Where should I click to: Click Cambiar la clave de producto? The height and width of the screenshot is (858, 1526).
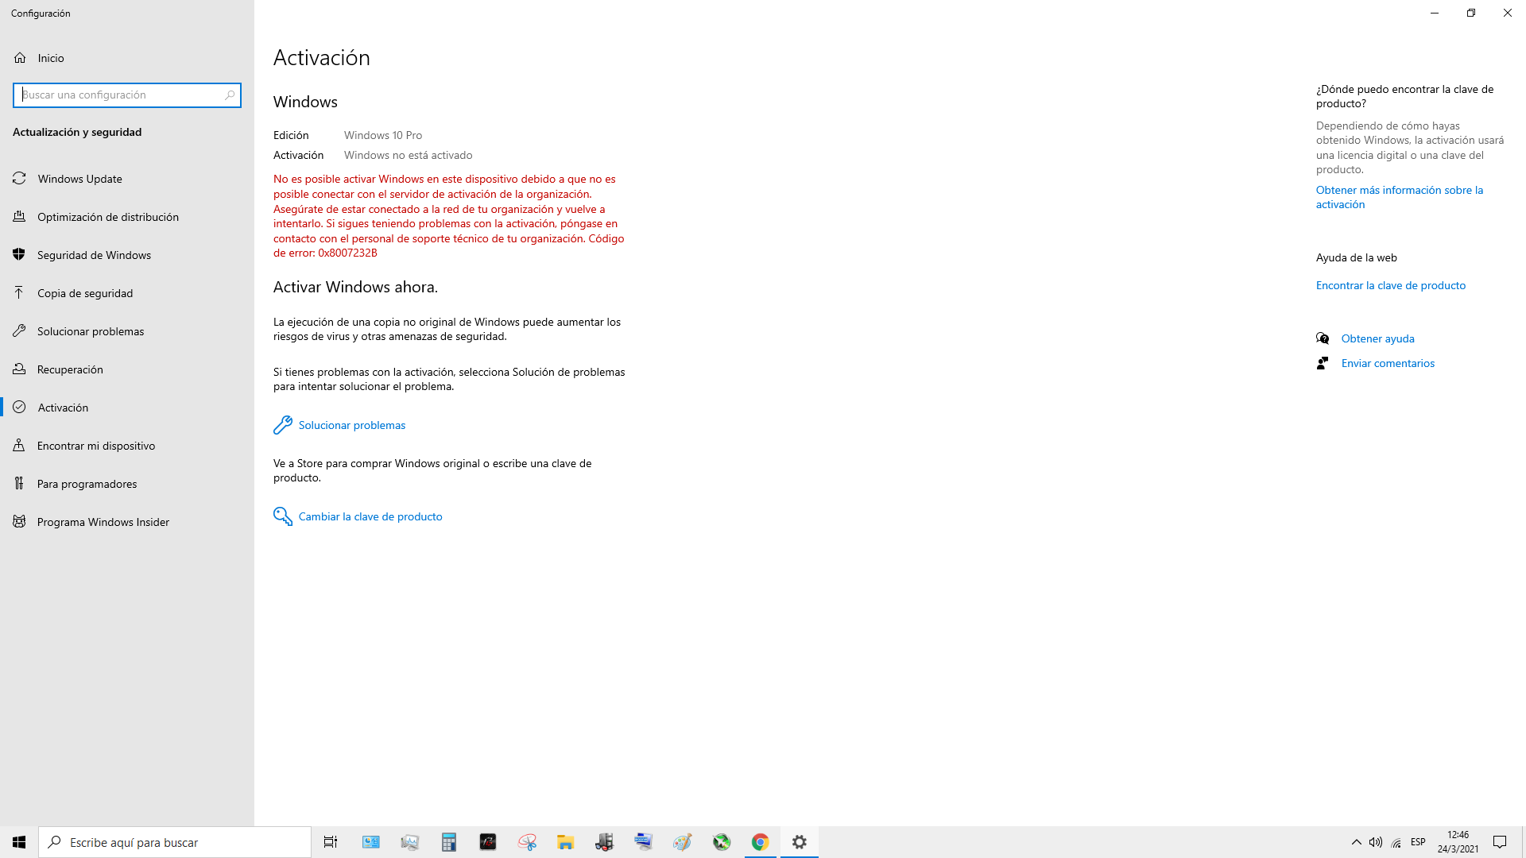(x=370, y=516)
